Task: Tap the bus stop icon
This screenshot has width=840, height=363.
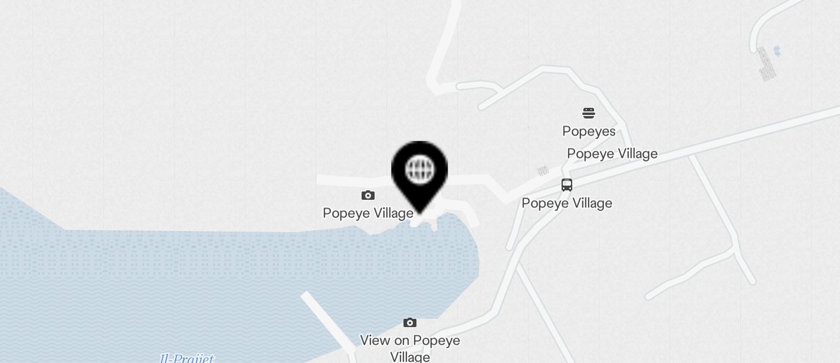Action: [567, 185]
